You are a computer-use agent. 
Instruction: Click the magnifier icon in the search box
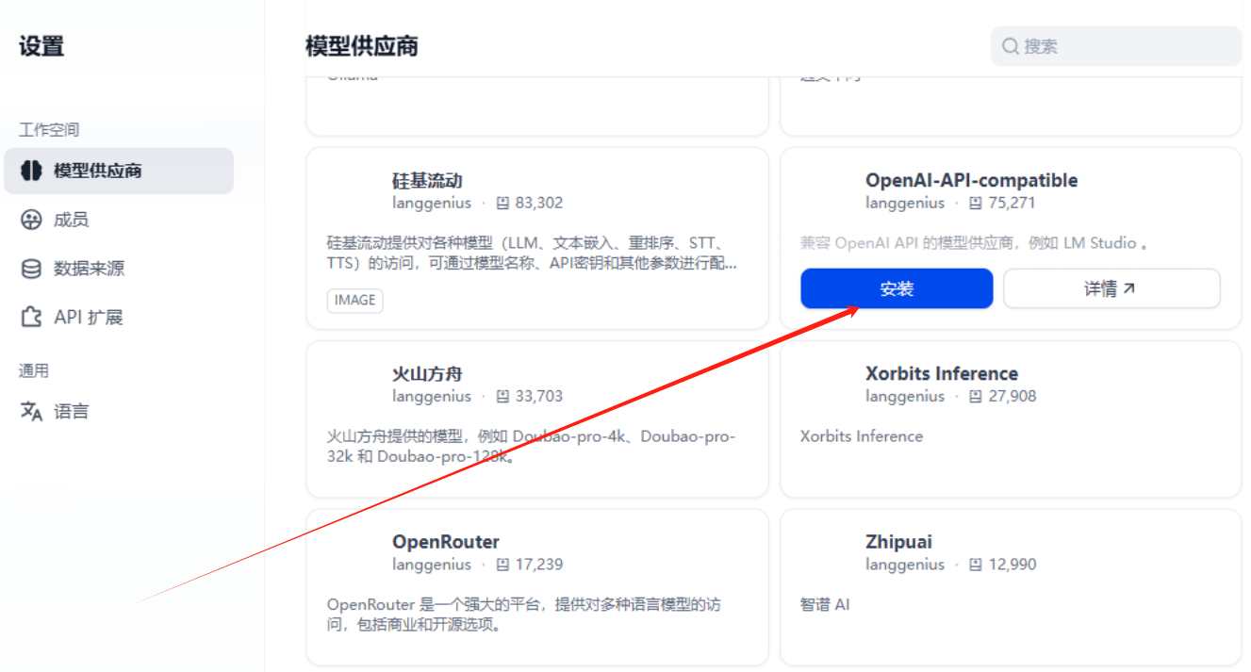click(x=1011, y=46)
